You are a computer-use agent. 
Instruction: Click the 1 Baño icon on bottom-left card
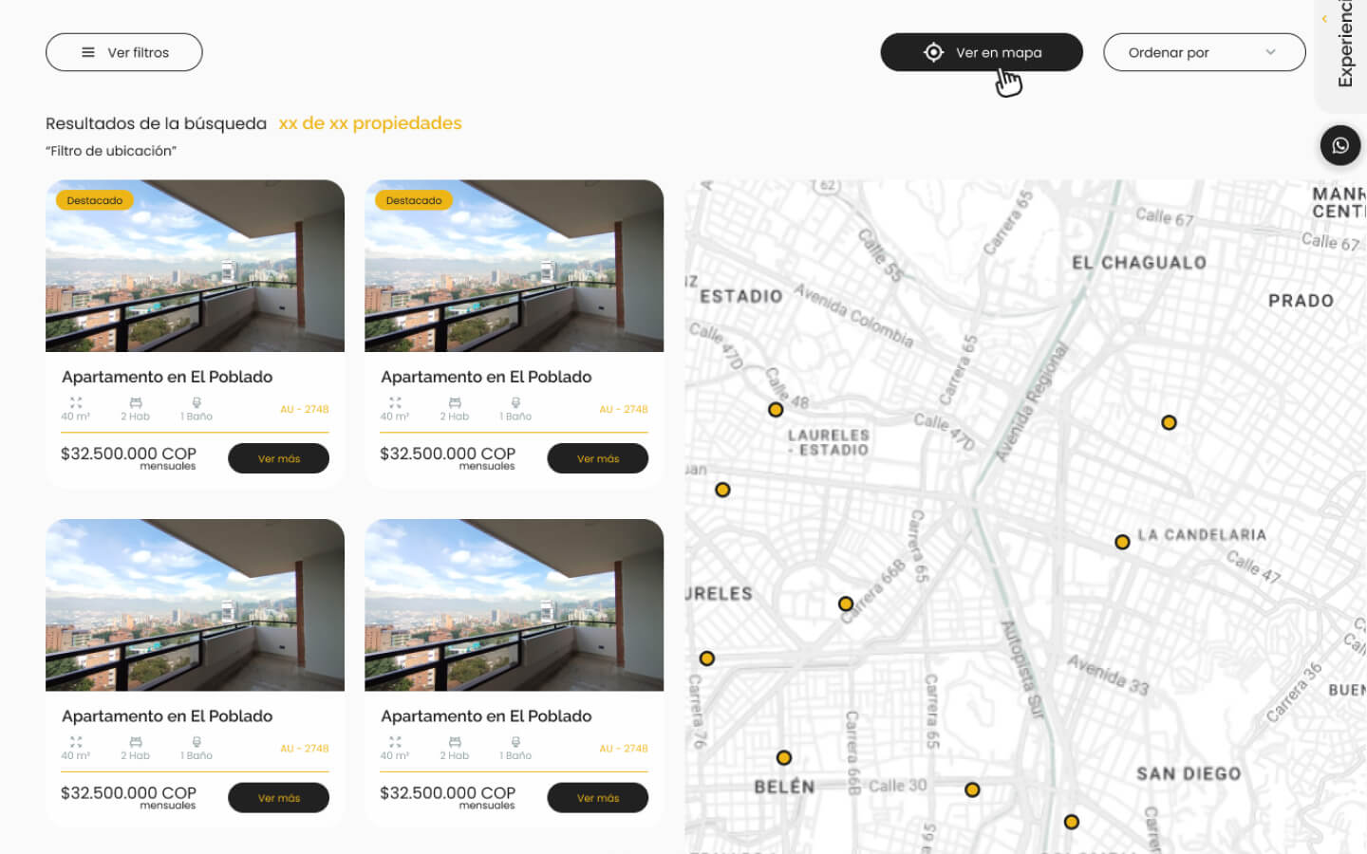[x=197, y=742]
